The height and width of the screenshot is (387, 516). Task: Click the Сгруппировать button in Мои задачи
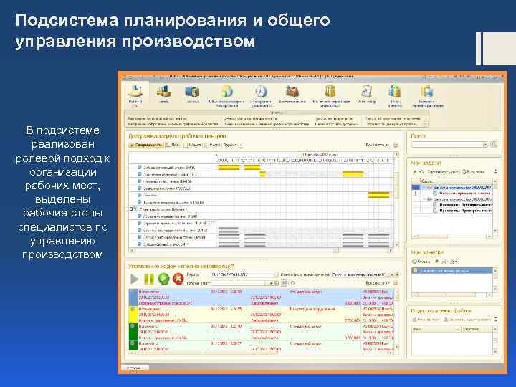[441, 172]
